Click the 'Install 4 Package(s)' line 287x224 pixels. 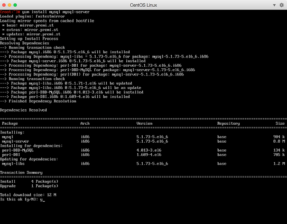point(29,182)
